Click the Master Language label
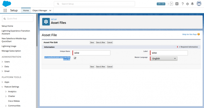Image resolution: width=204 pixels, height=108 pixels. 141,57
